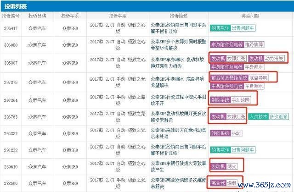This screenshot has width=294, height=192.
Task: Click the 投诉编号 column header
Action: [11, 16]
